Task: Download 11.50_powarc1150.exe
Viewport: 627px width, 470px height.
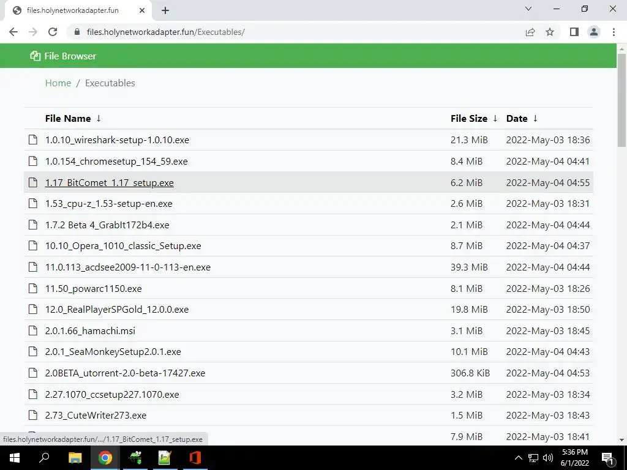Action: (94, 289)
